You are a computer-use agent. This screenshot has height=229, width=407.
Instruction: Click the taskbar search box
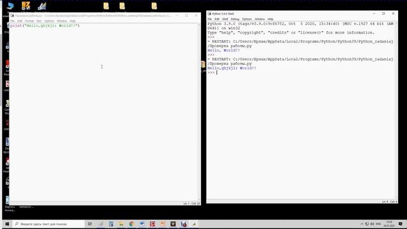(48, 224)
